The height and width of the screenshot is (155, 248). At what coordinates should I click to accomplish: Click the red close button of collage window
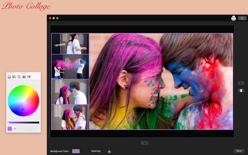pyautogui.click(x=50, y=18)
